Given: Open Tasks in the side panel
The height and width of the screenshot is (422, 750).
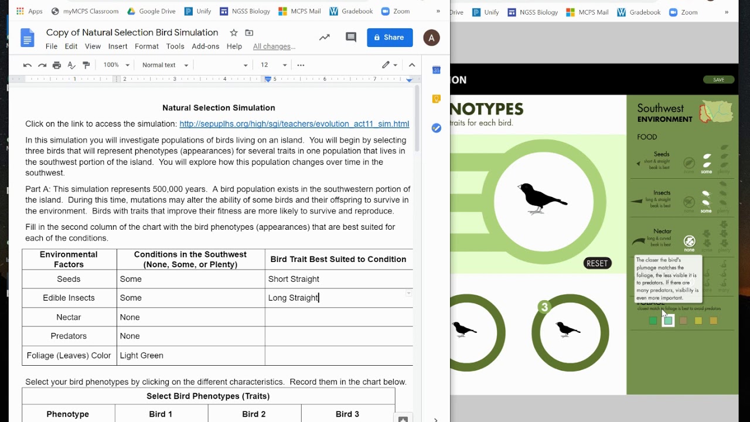Looking at the screenshot, I should 436,128.
